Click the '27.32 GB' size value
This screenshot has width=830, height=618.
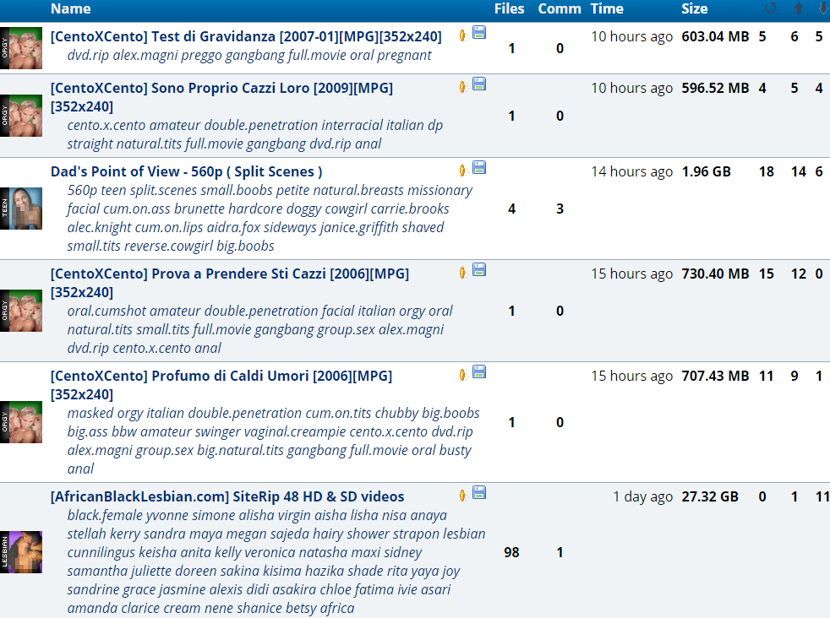coord(710,497)
